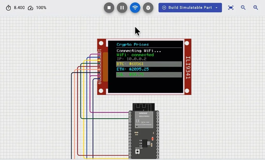This screenshot has width=265, height=160.
Task: Click the ESPRESSIF shield on the module
Action: pos(144,120)
